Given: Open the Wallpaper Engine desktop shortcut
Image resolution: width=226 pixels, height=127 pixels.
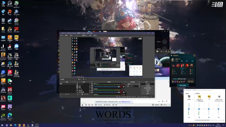Looking at the screenshot, I should point(3,73).
